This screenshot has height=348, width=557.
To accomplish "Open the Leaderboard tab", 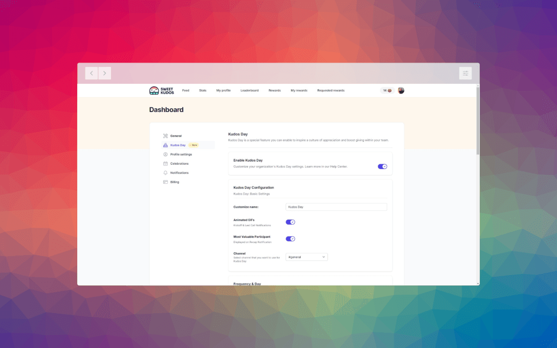I will (250, 90).
